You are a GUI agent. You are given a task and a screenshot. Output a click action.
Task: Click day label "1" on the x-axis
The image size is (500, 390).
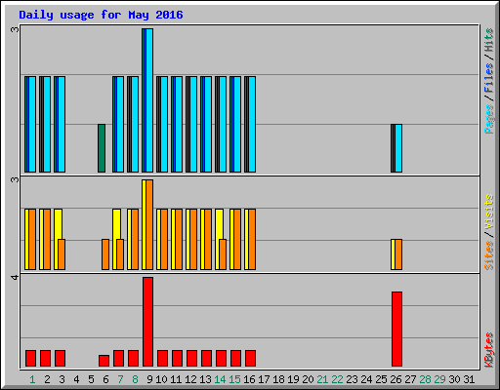32,379
